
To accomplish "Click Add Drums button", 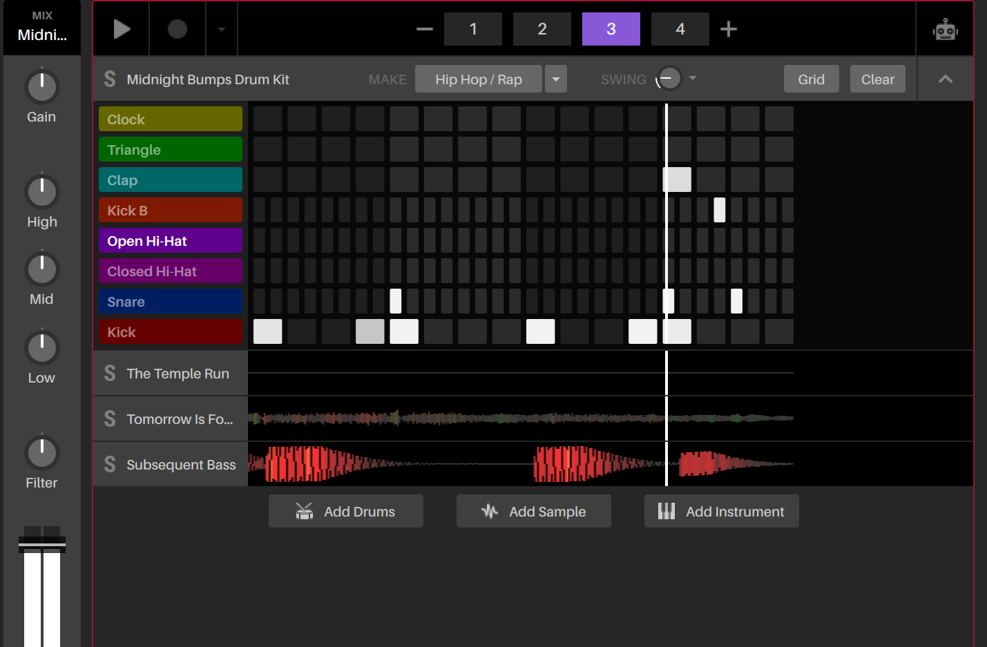I will (346, 511).
